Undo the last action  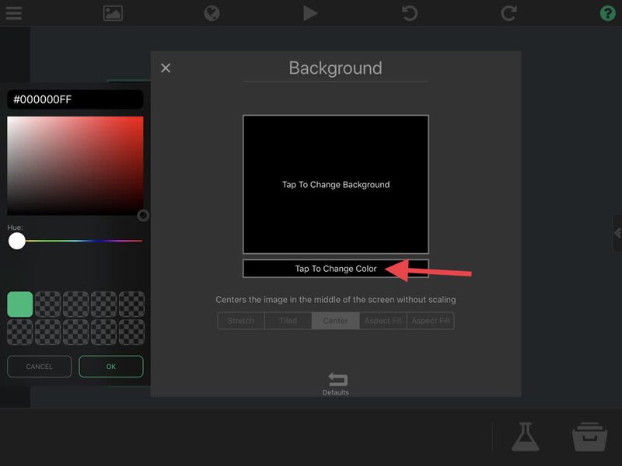pos(410,13)
